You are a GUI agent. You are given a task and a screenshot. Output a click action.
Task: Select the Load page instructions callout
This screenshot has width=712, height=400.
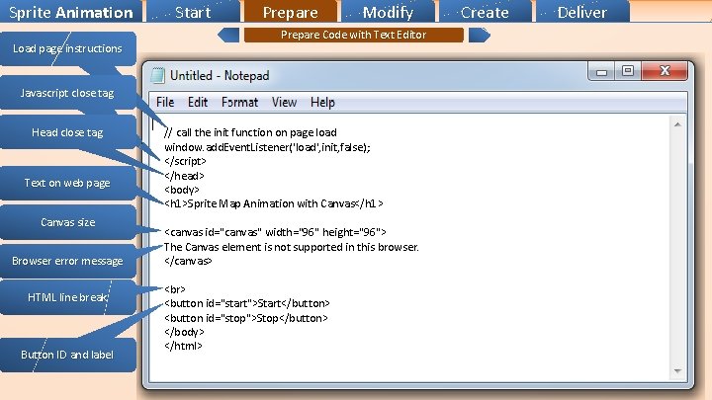click(67, 48)
